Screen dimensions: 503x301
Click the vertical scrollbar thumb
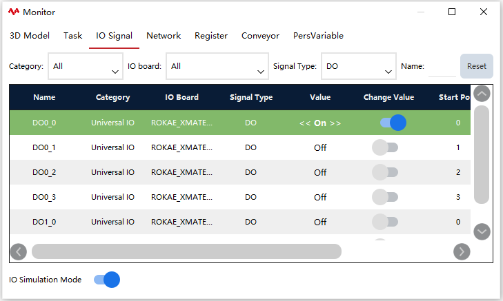click(482, 155)
